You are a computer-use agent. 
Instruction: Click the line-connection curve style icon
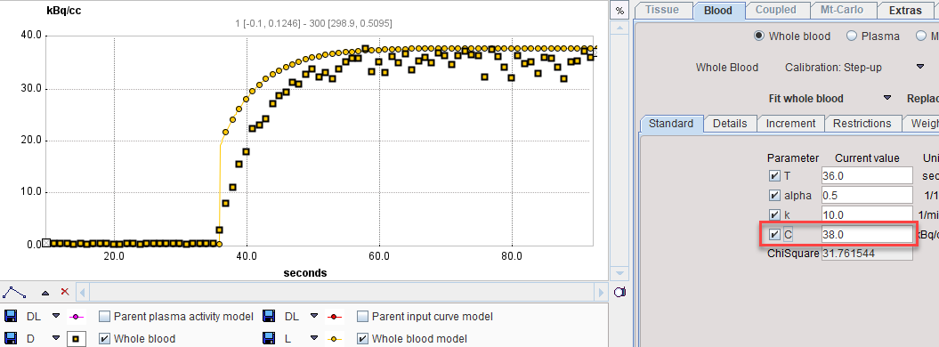coord(14,292)
